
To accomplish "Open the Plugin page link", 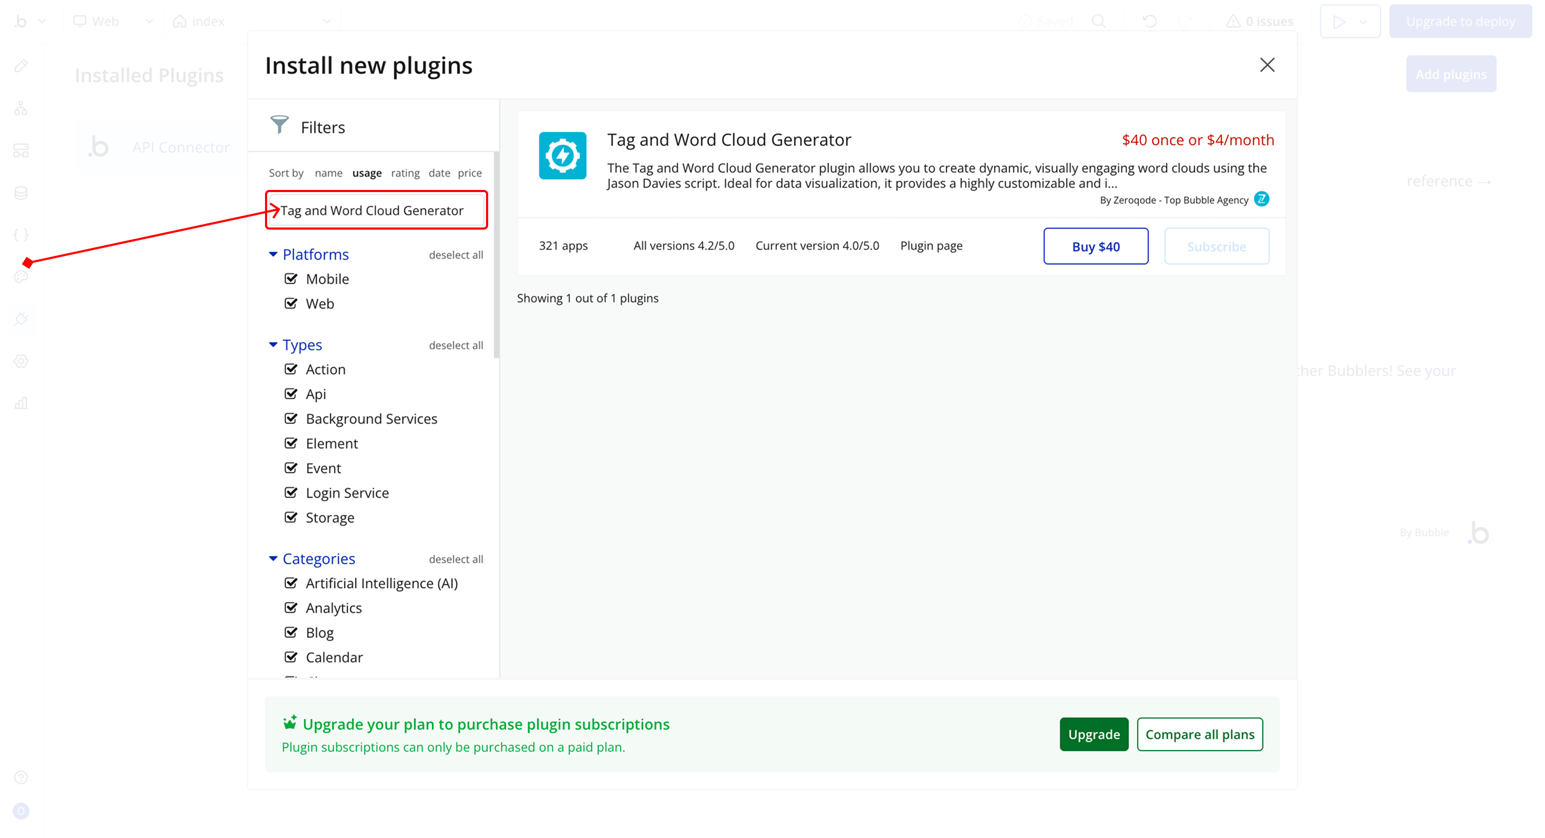I will pyautogui.click(x=931, y=245).
